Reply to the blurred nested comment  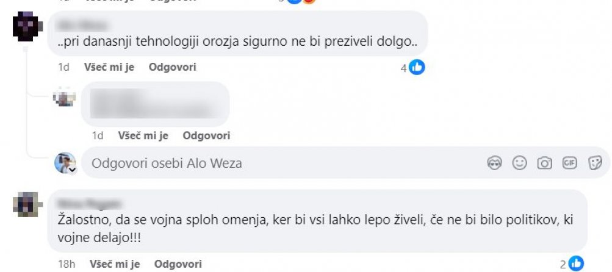(206, 135)
